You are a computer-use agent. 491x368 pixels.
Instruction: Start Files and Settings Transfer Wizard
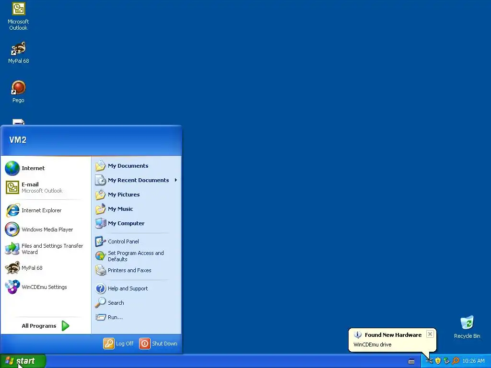46,249
